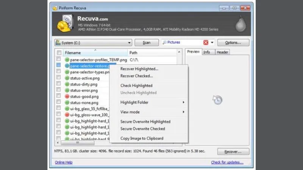Toggle the select-all checkbox in Filename header
303x170 pixels.
59,53
